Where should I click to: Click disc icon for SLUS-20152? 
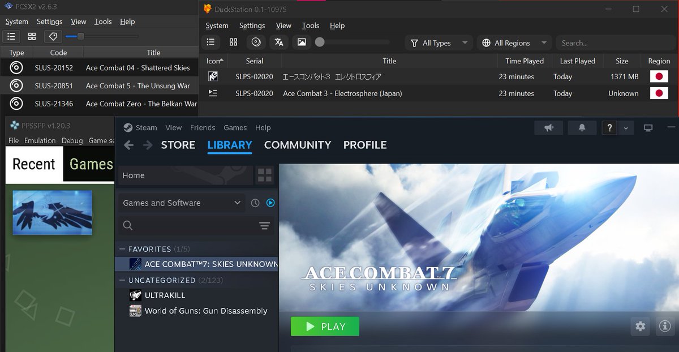pos(16,68)
